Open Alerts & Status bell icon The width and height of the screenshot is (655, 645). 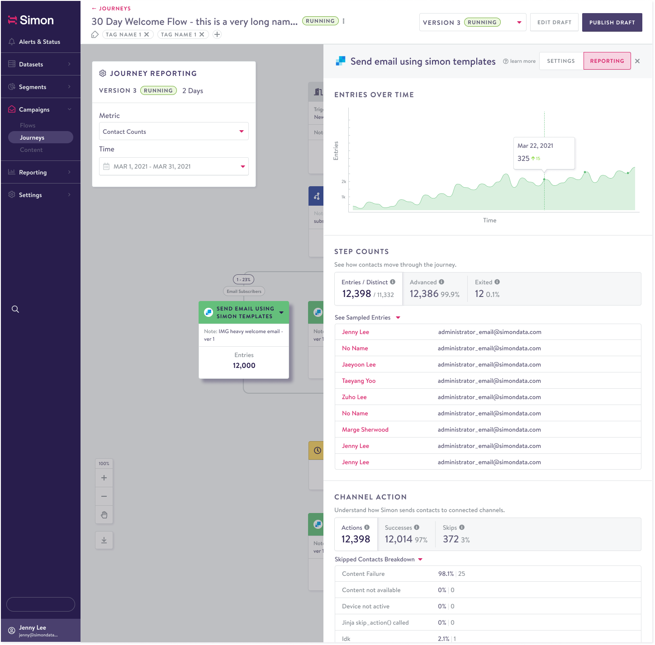point(12,42)
